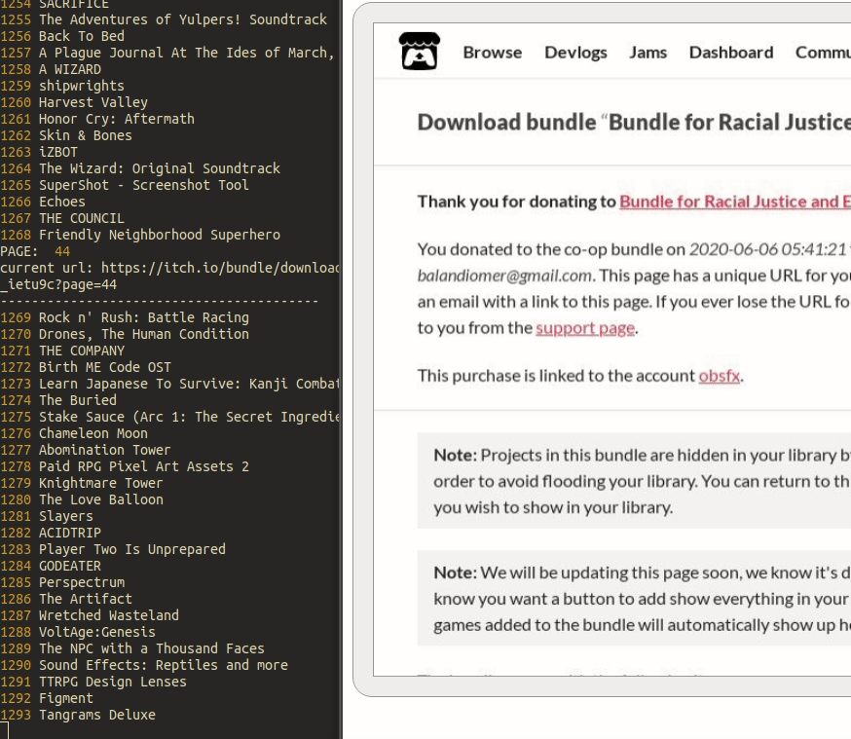This screenshot has height=739, width=851.
Task: Select terminal line 1266 Echoes
Action: click(43, 202)
